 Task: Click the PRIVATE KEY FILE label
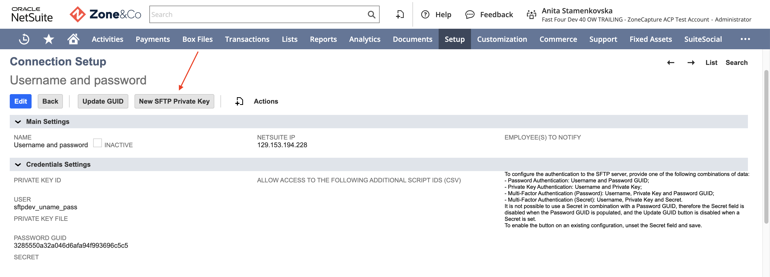click(41, 219)
